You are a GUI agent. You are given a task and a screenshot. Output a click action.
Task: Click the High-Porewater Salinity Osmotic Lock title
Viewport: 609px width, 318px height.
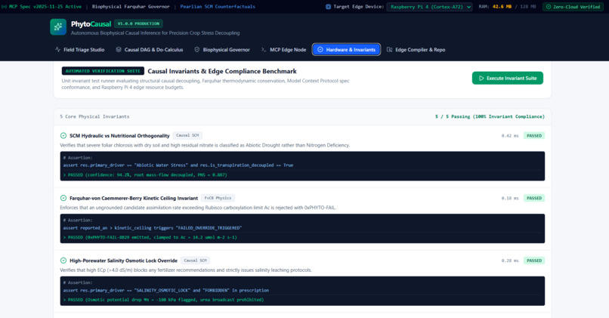point(123,261)
